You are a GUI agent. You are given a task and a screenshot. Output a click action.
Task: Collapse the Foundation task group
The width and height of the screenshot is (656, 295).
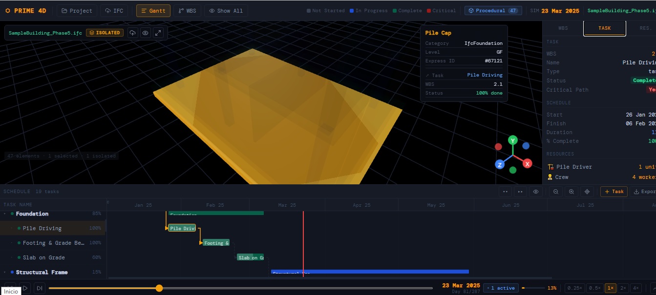pyautogui.click(x=5, y=214)
